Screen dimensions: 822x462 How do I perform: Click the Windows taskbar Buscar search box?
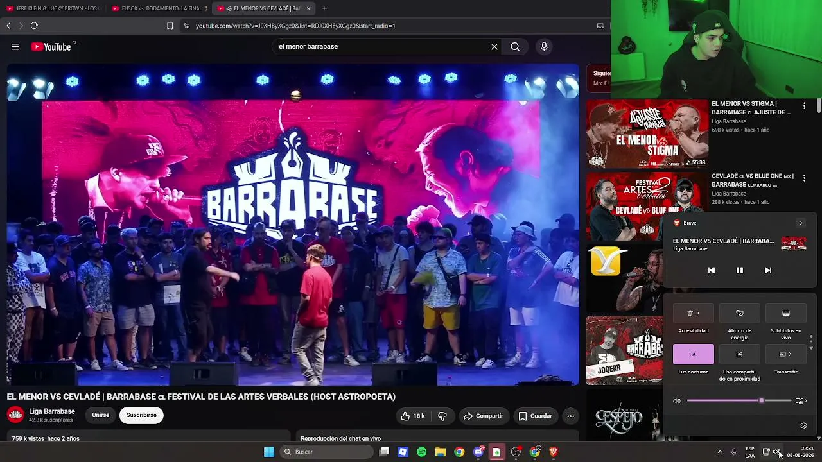coord(328,452)
